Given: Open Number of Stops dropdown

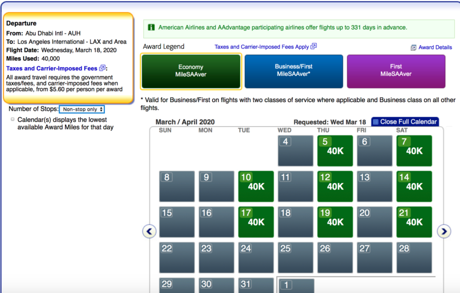Looking at the screenshot, I should (82, 109).
